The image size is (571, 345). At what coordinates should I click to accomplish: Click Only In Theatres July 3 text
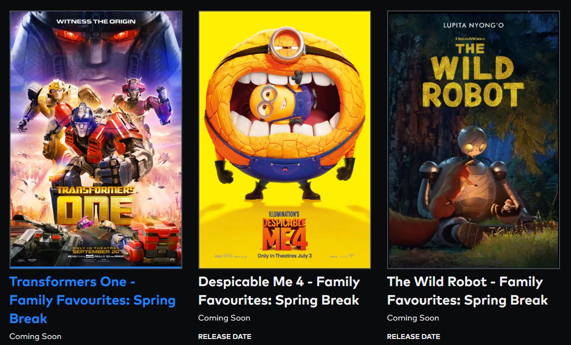pyautogui.click(x=284, y=256)
